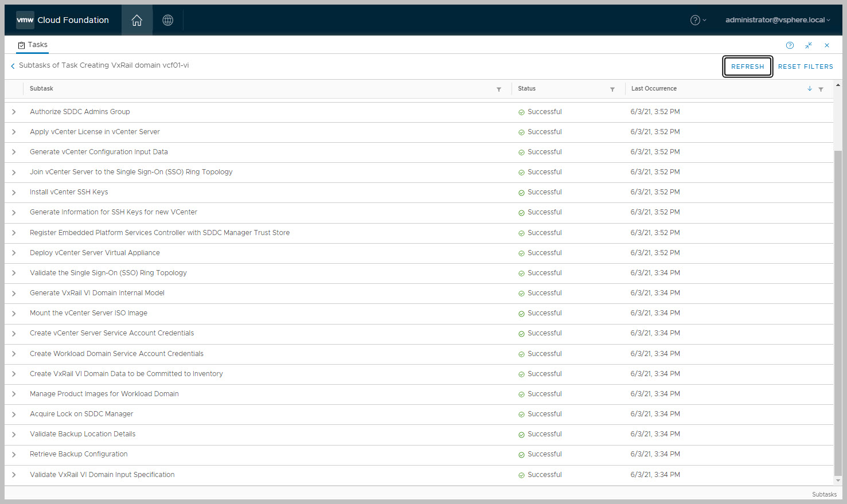Open administrator@vsphere.local user menu

pos(777,20)
